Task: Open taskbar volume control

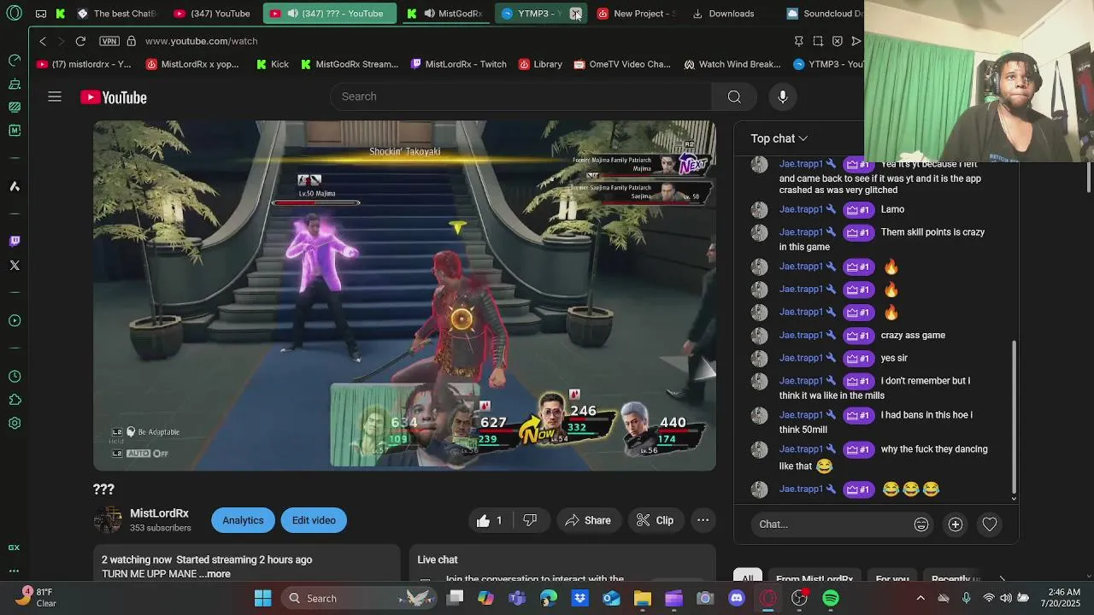Action: click(1007, 598)
